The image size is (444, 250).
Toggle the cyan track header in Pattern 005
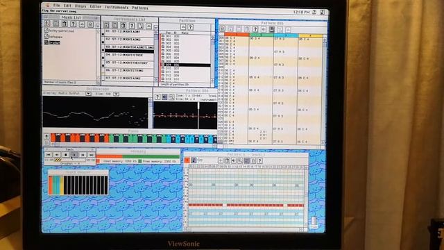(286, 35)
